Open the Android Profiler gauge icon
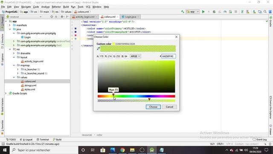The image size is (273, 154). (x=225, y=12)
